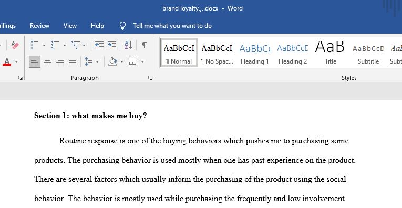Image resolution: width=402 pixels, height=208 pixels.
Task: Sort the selected text alphabetically
Action: tap(128, 45)
